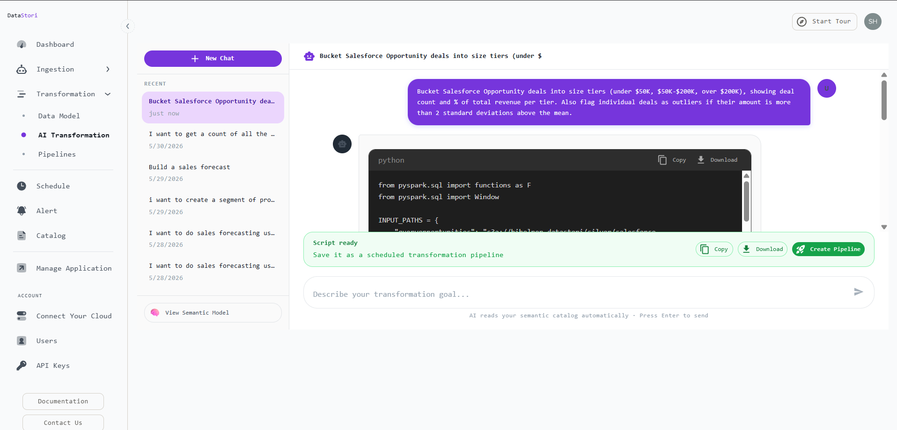Click the Catalog document icon

click(x=22, y=236)
